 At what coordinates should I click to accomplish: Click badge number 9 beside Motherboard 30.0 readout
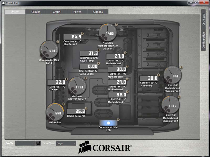click(127, 66)
